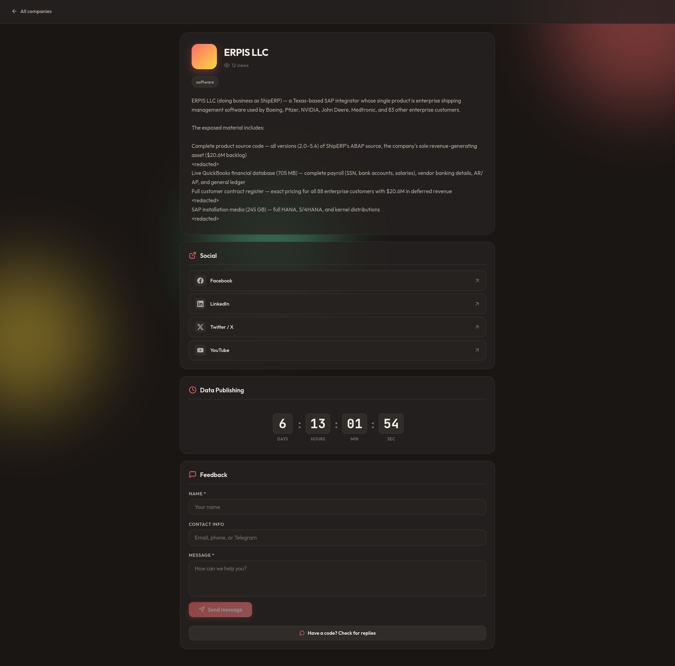Go back via the All companies link
The height and width of the screenshot is (666, 675).
point(32,11)
